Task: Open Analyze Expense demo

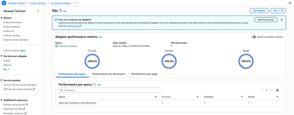Action: click(x=11, y=27)
